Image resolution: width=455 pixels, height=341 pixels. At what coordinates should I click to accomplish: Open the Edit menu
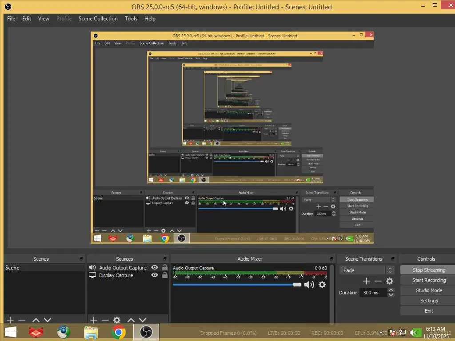click(26, 19)
